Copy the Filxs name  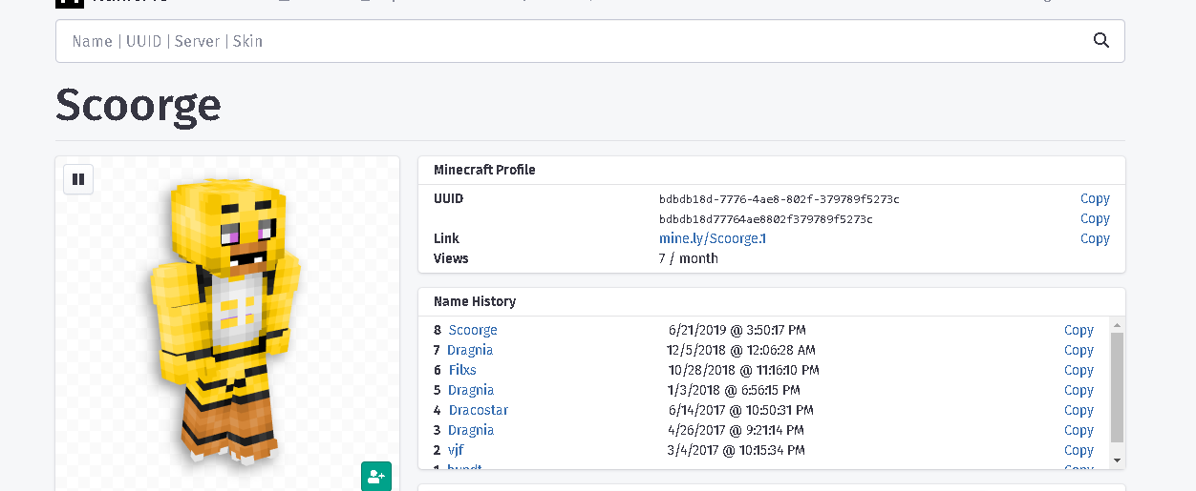[1079, 370]
